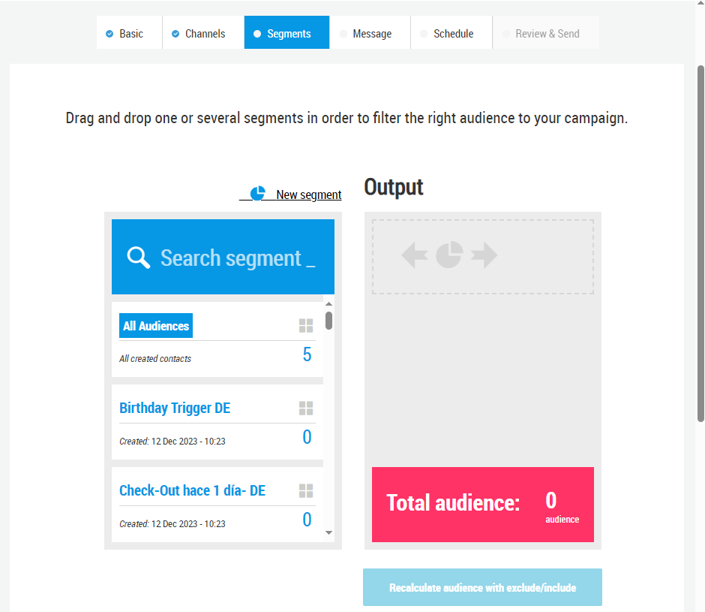The height and width of the screenshot is (612, 705).
Task: Open the Schedule tab
Action: (x=451, y=32)
